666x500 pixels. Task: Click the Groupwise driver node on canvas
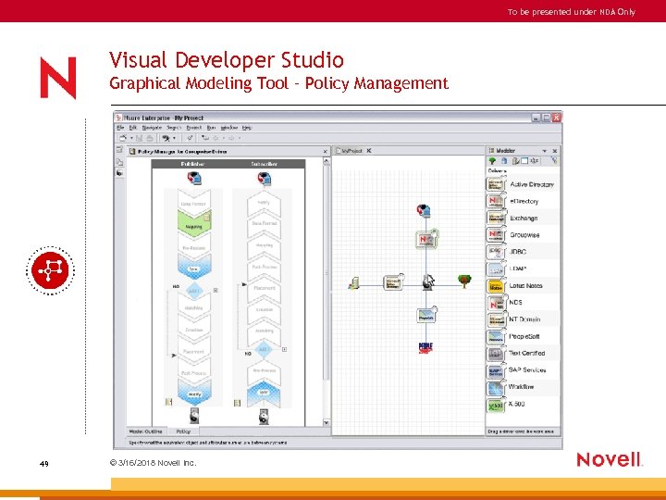(x=426, y=240)
